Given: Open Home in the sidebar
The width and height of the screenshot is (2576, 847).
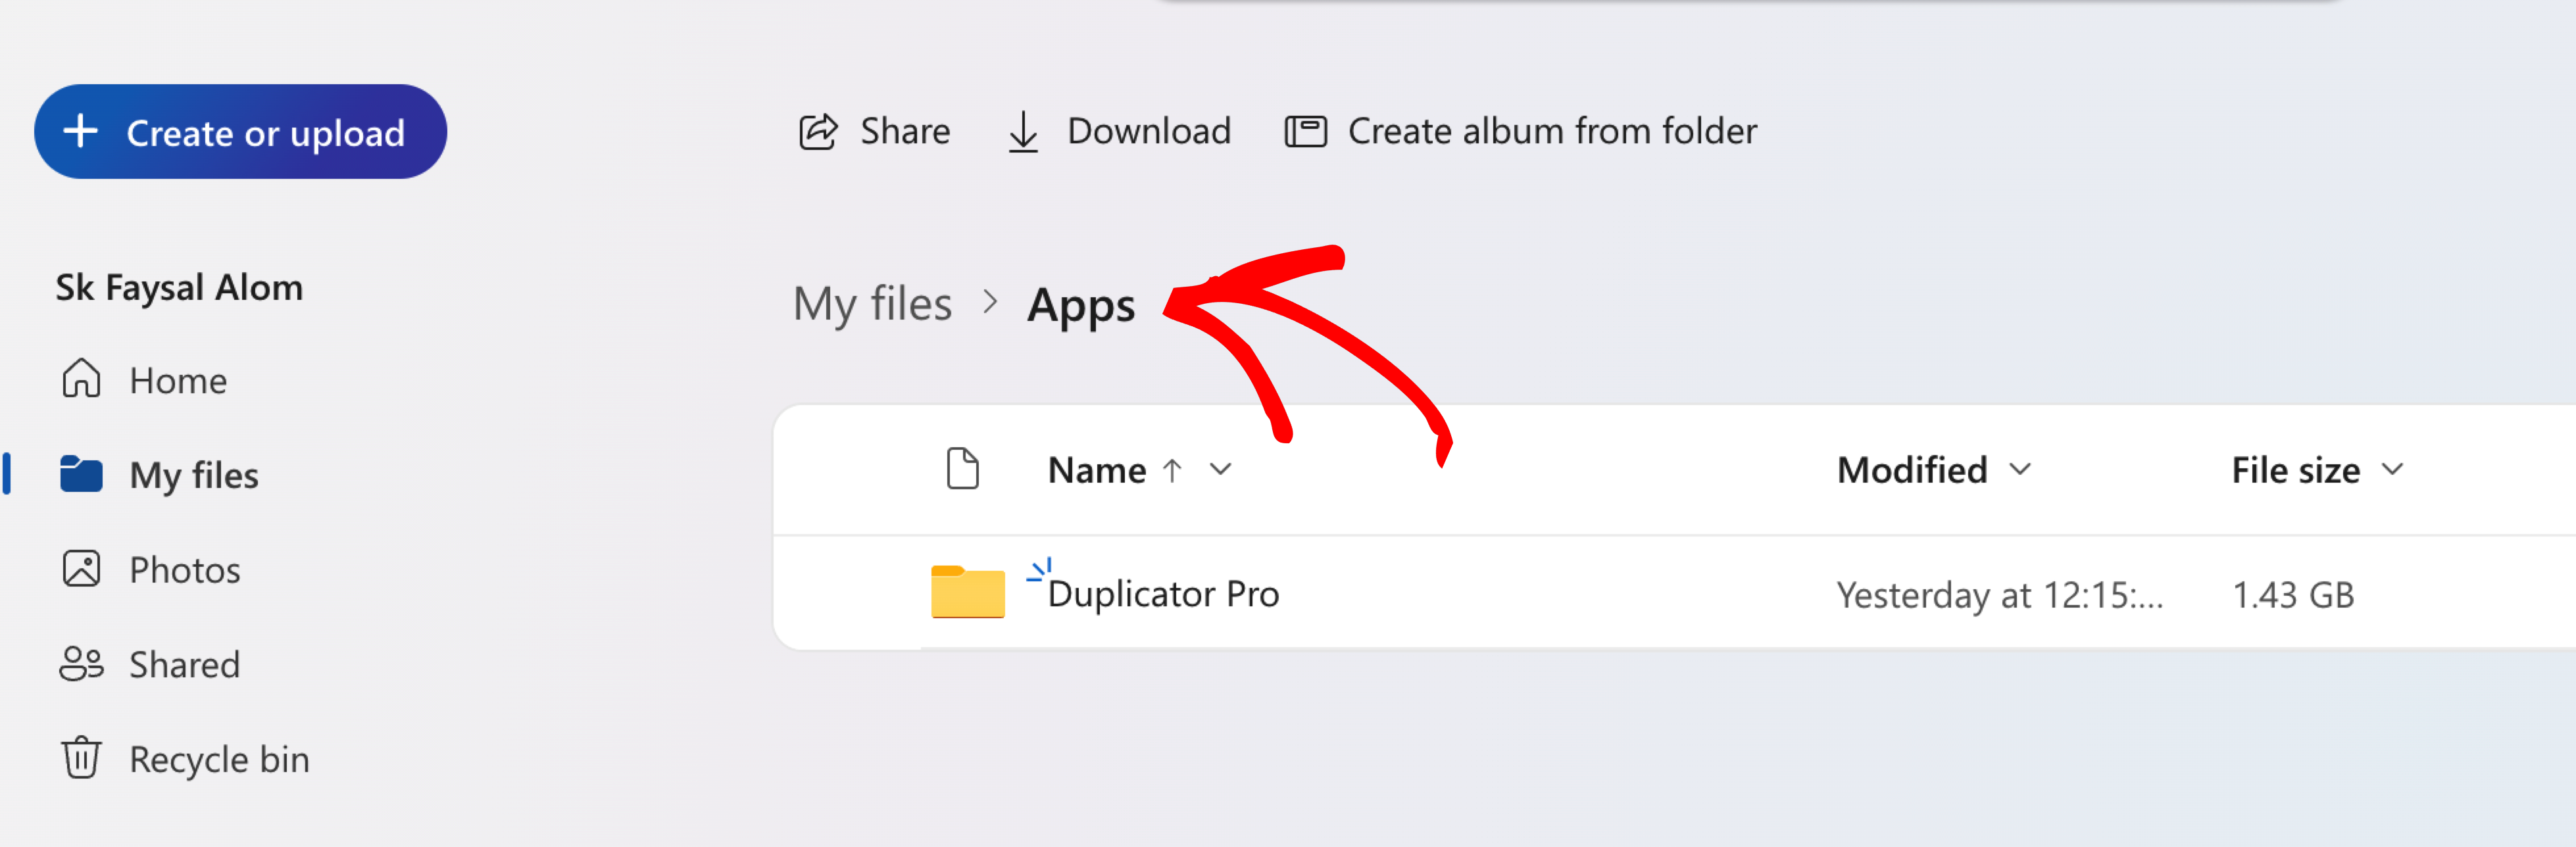Looking at the screenshot, I should pyautogui.click(x=178, y=381).
